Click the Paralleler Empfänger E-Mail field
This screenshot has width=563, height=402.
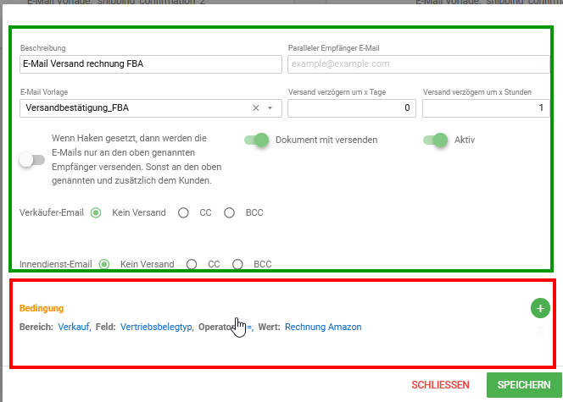coord(418,64)
